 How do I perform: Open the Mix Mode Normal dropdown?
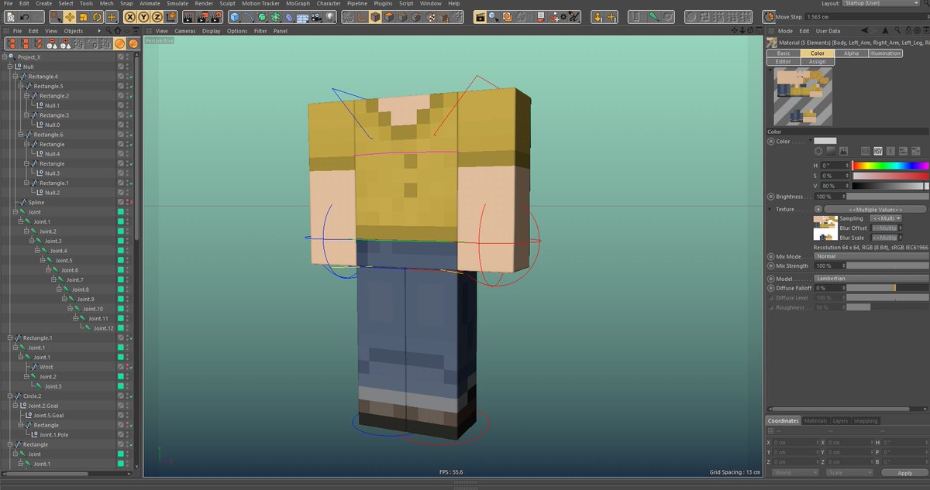tap(870, 256)
